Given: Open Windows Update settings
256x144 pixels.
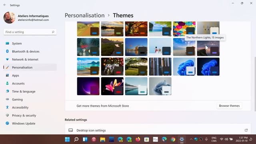Looking at the screenshot, I should click(30, 124).
